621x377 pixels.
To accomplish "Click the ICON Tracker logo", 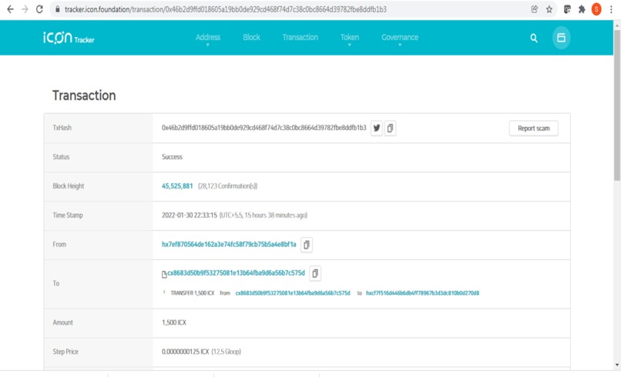I will tap(69, 38).
